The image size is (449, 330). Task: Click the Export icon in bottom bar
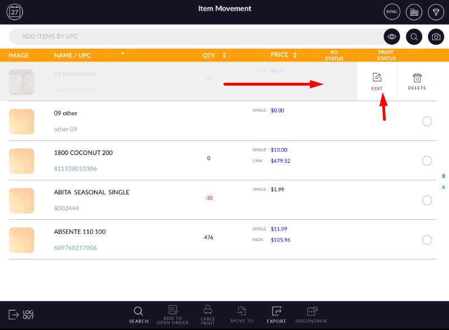coord(276,314)
